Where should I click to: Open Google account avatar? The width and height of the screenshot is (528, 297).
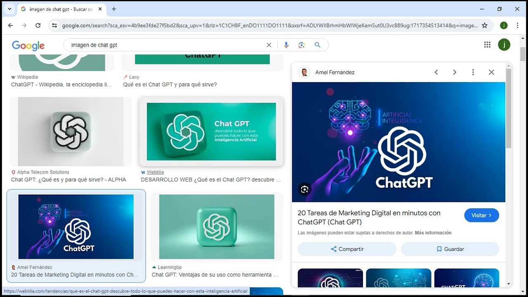click(x=504, y=45)
